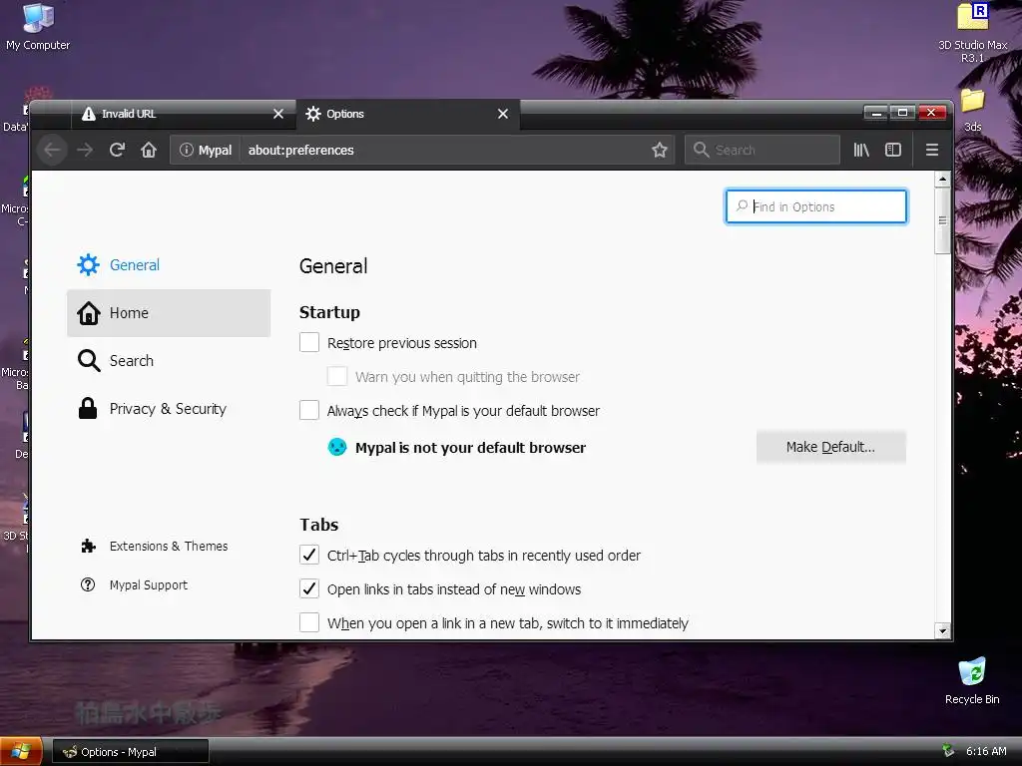Click 'Mypal is not your default browser' text

pos(471,448)
